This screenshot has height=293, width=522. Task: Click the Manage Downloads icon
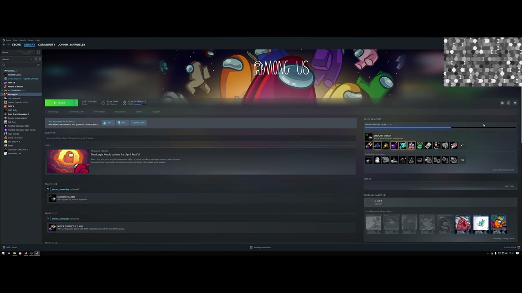[x=251, y=247]
